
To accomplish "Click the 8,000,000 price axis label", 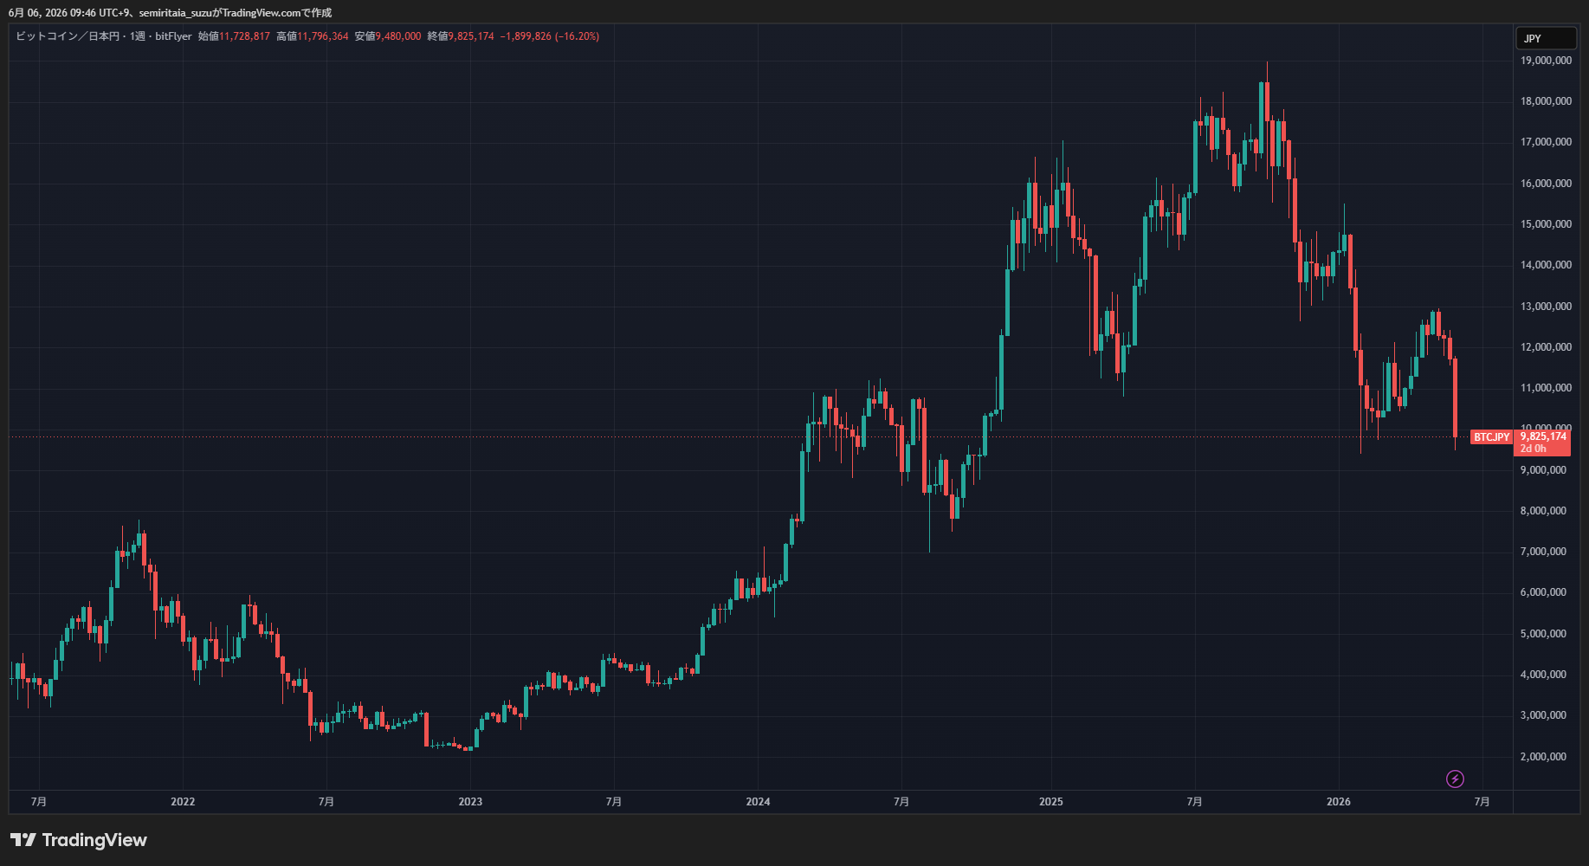I will pyautogui.click(x=1543, y=511).
